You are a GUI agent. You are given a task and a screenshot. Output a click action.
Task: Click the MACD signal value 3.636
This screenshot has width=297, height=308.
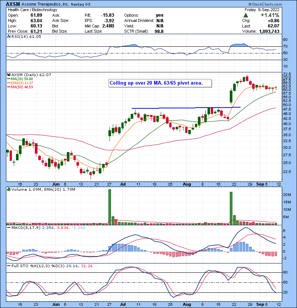click(x=62, y=228)
